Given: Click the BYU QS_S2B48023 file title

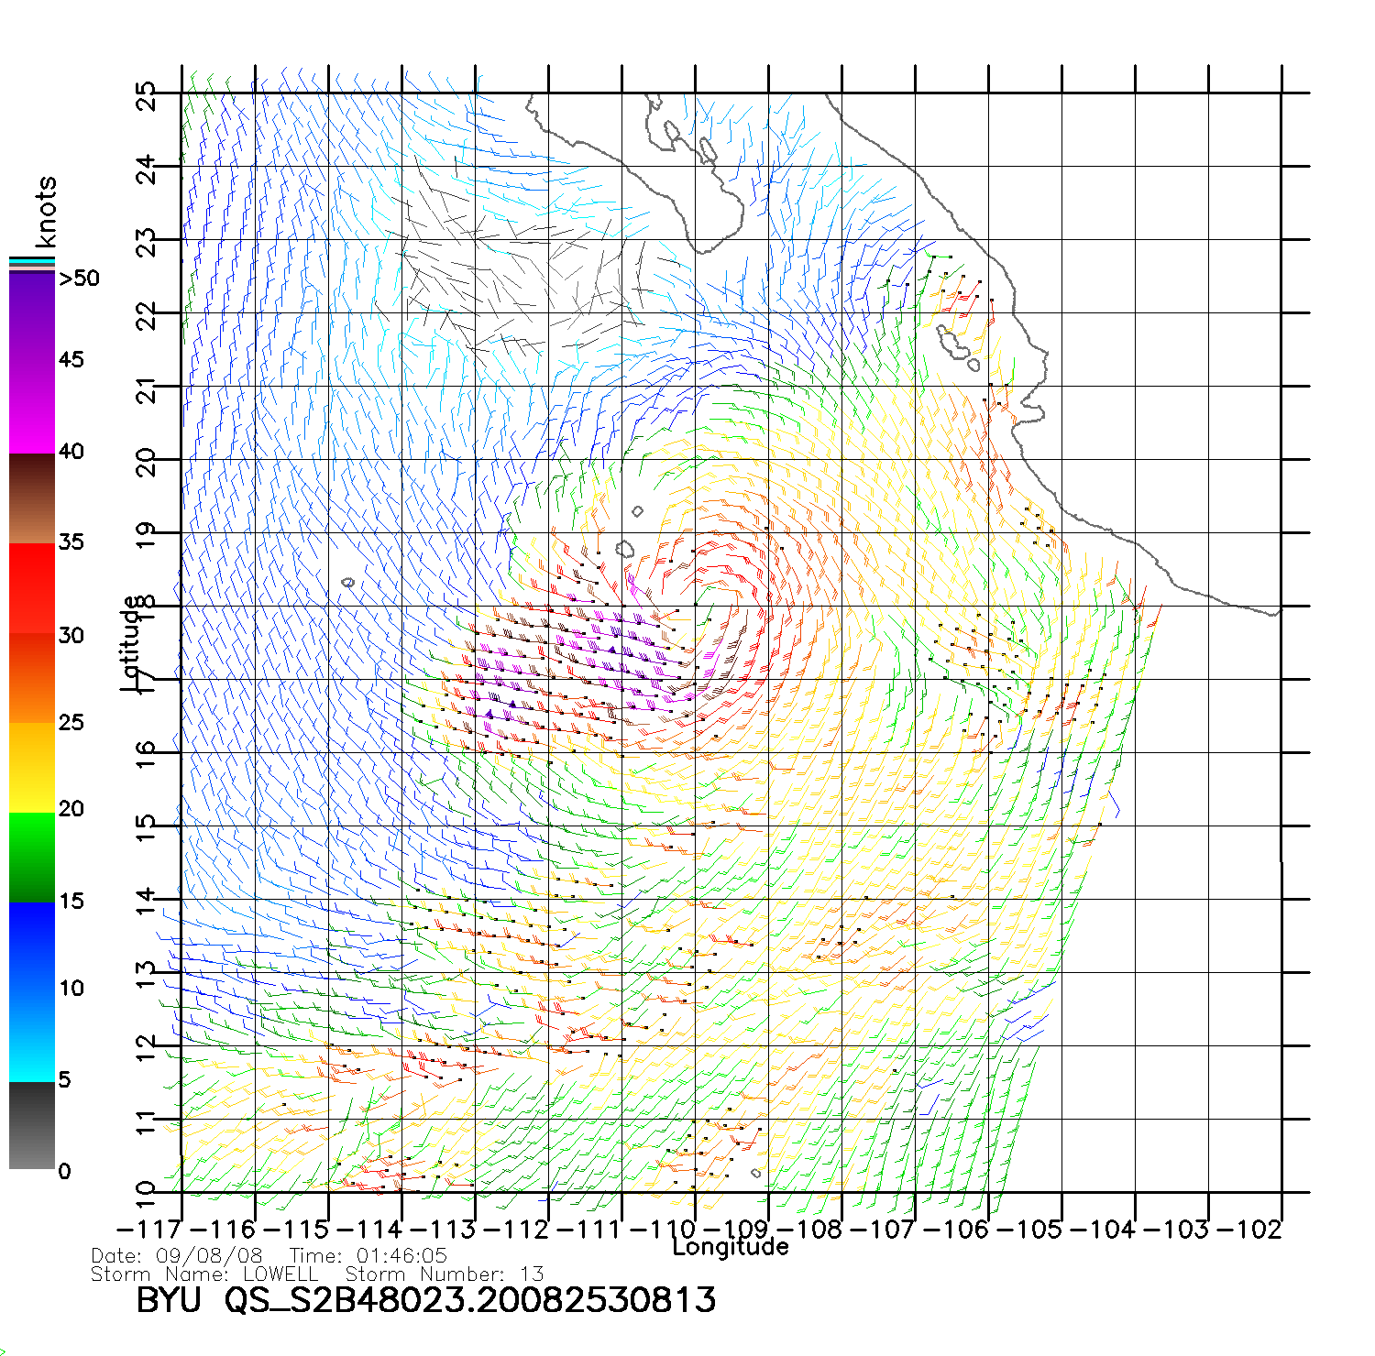Looking at the screenshot, I should pos(425,1300).
